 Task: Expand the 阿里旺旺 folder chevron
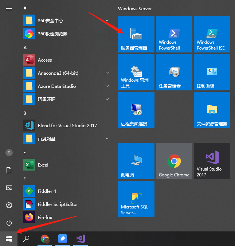pos(107,99)
